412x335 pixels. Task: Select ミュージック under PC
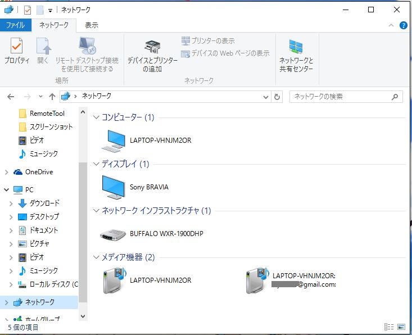(38, 271)
